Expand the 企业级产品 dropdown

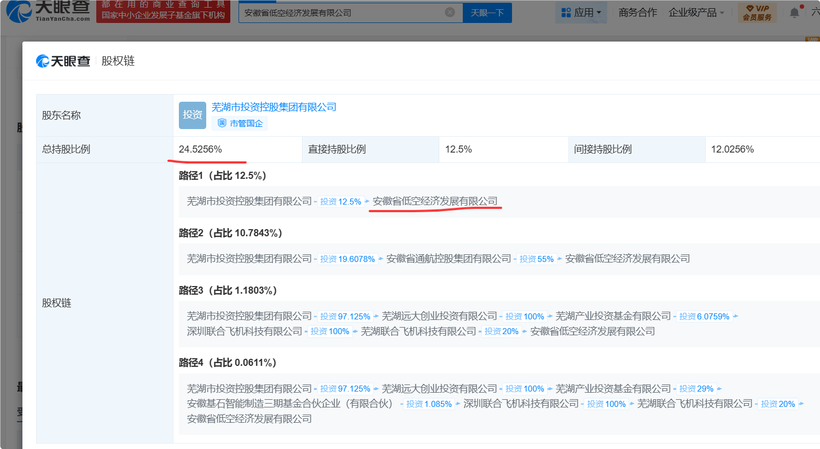[x=696, y=12]
